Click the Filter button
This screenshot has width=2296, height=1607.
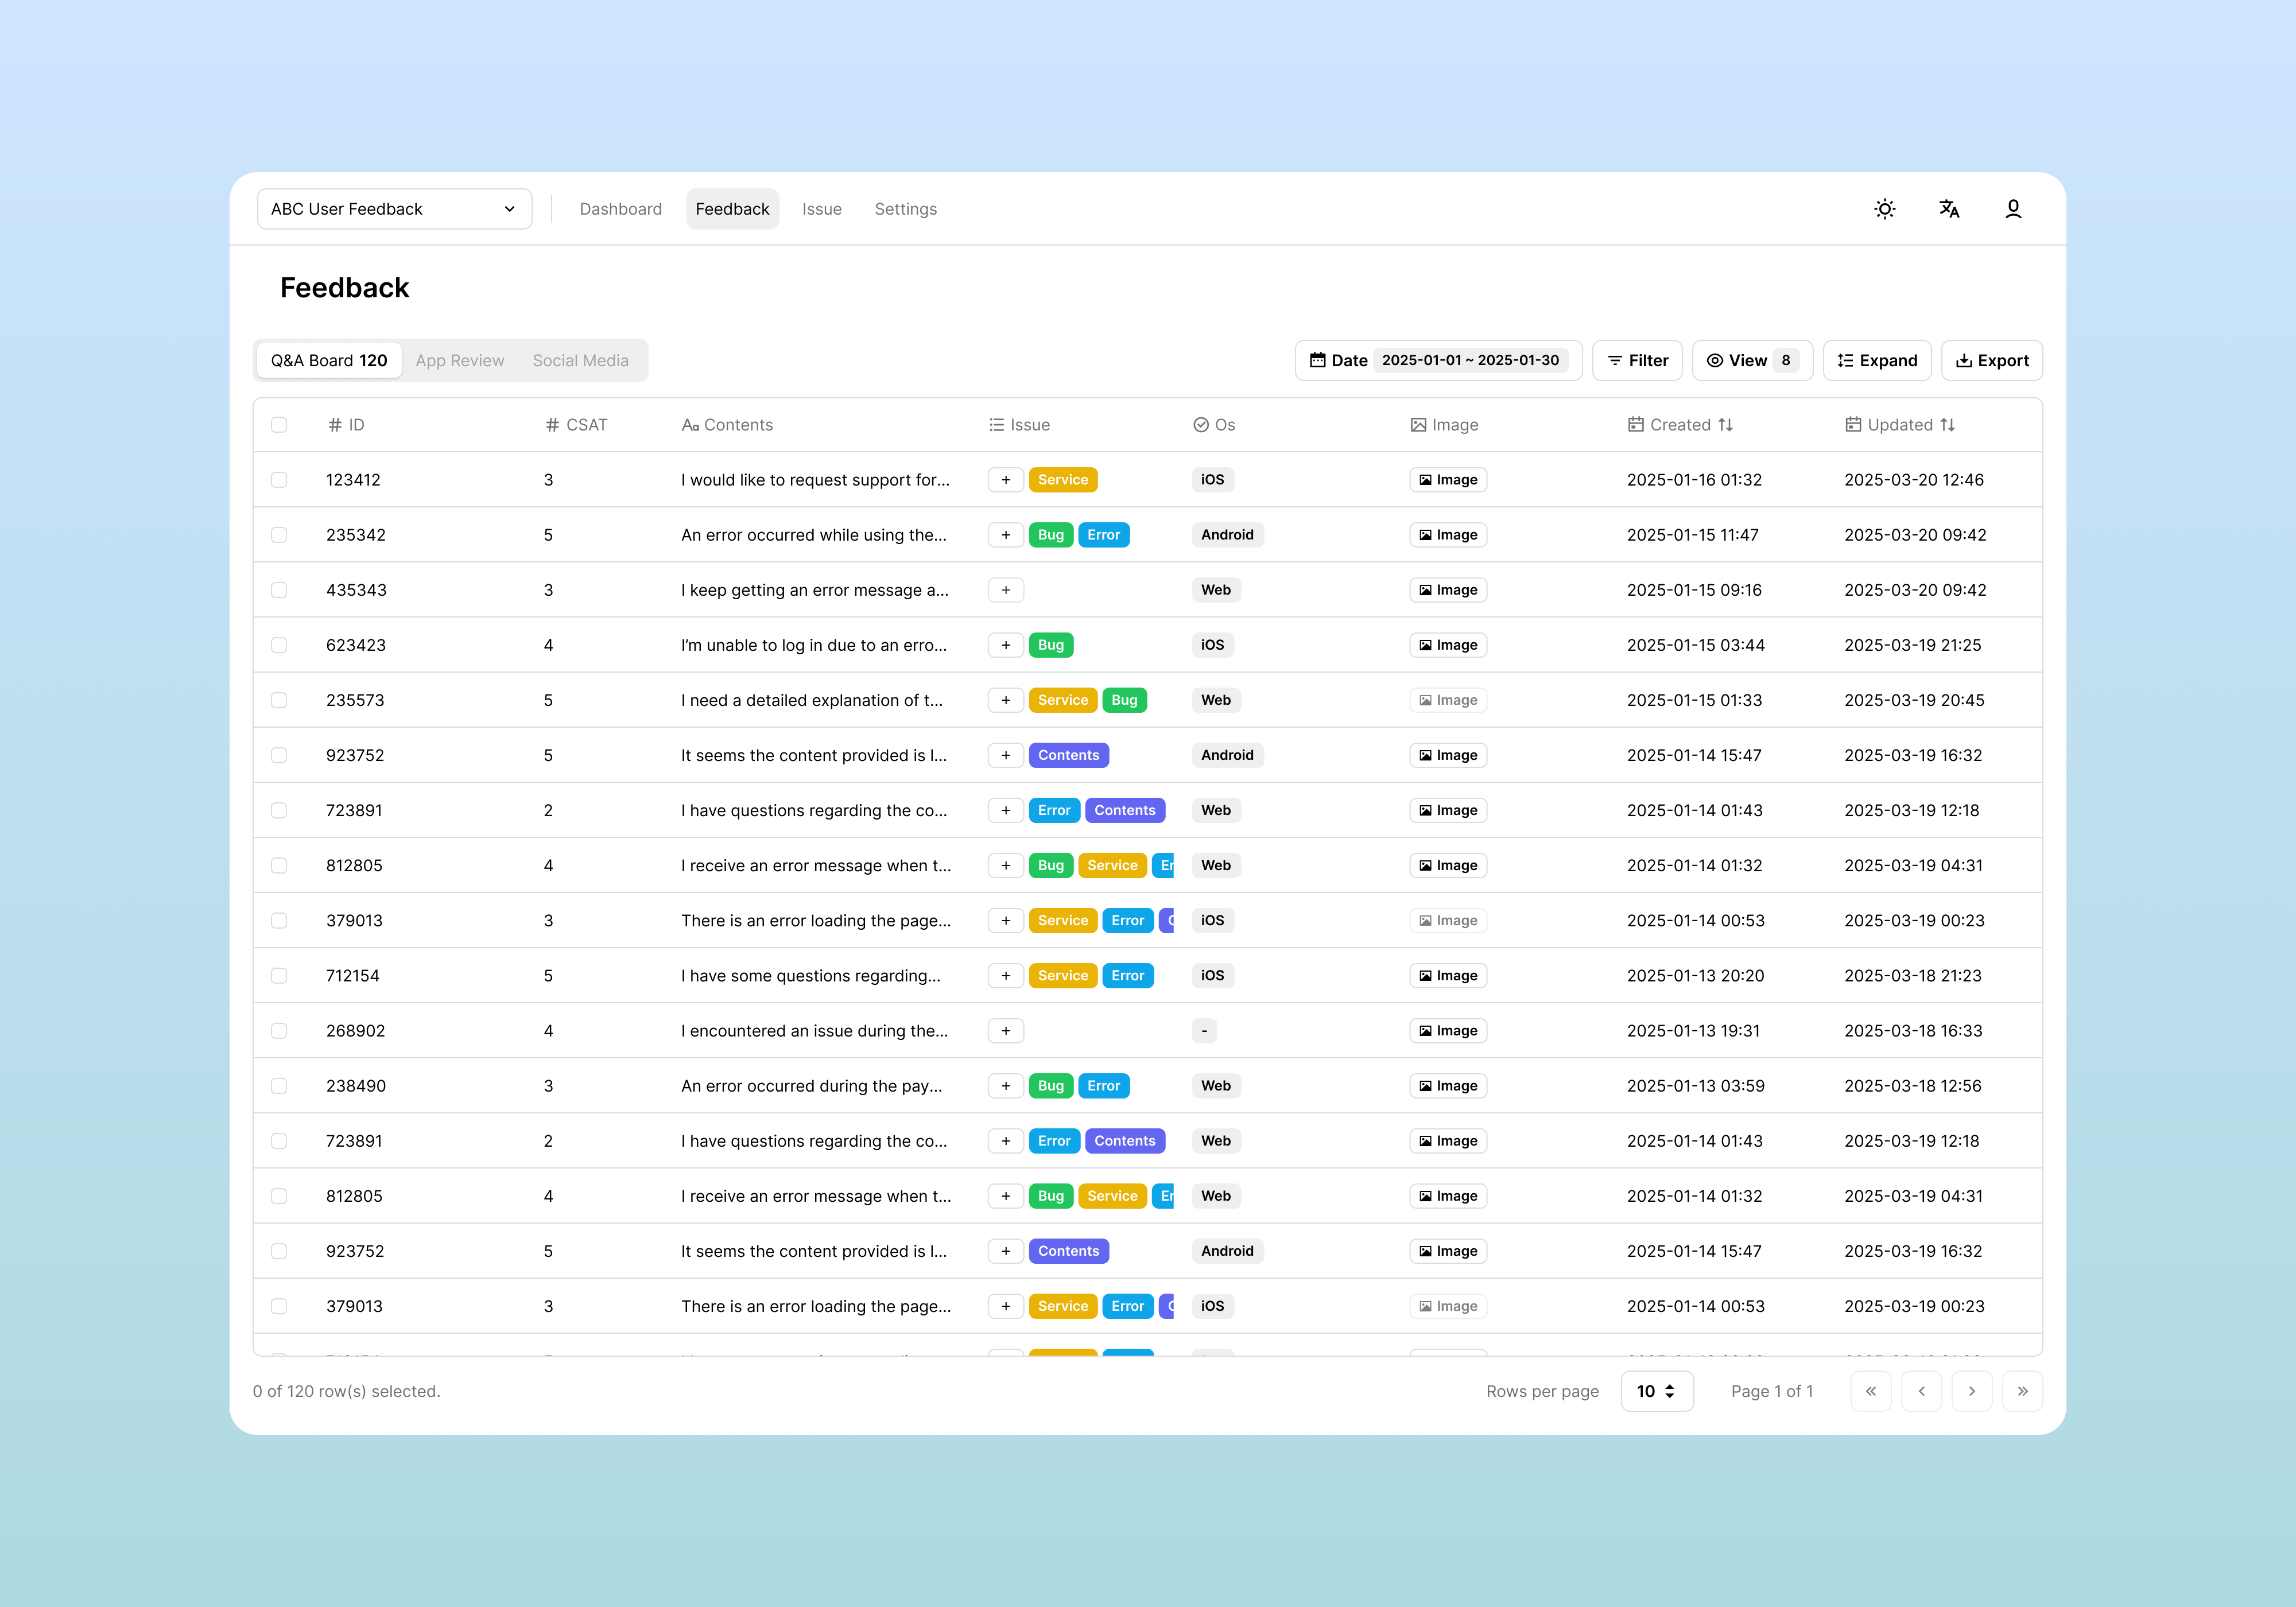[x=1637, y=360]
